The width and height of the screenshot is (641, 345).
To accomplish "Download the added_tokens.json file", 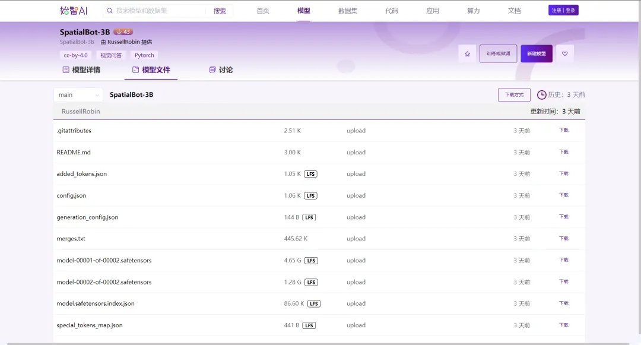I will pos(564,174).
